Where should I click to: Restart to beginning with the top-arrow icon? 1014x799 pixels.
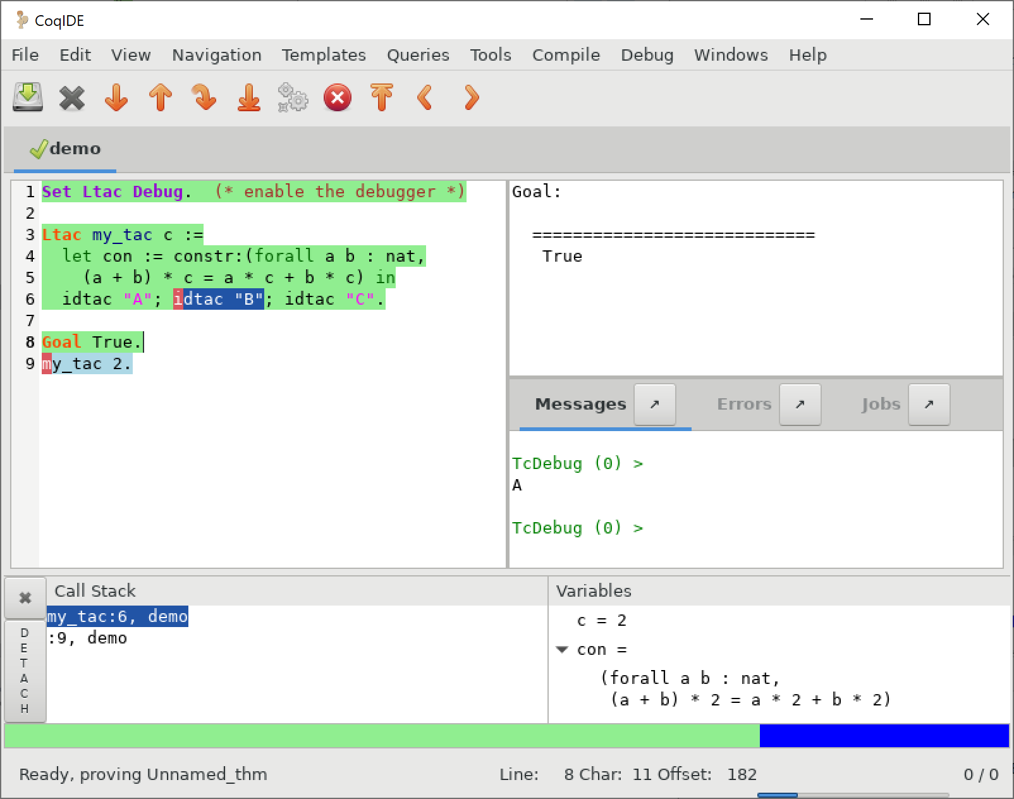(x=382, y=98)
